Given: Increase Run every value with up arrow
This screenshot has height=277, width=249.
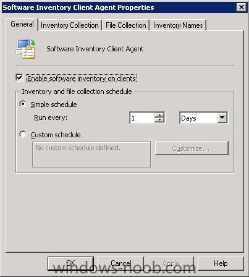Looking at the screenshot, I should pyautogui.click(x=159, y=115).
